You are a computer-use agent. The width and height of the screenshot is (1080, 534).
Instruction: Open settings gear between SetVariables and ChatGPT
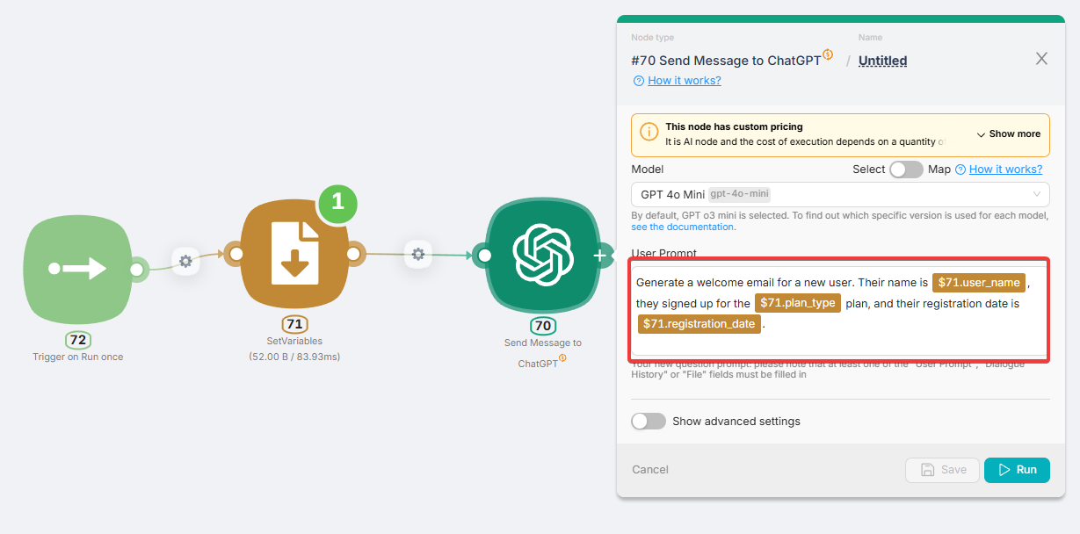[x=418, y=254]
